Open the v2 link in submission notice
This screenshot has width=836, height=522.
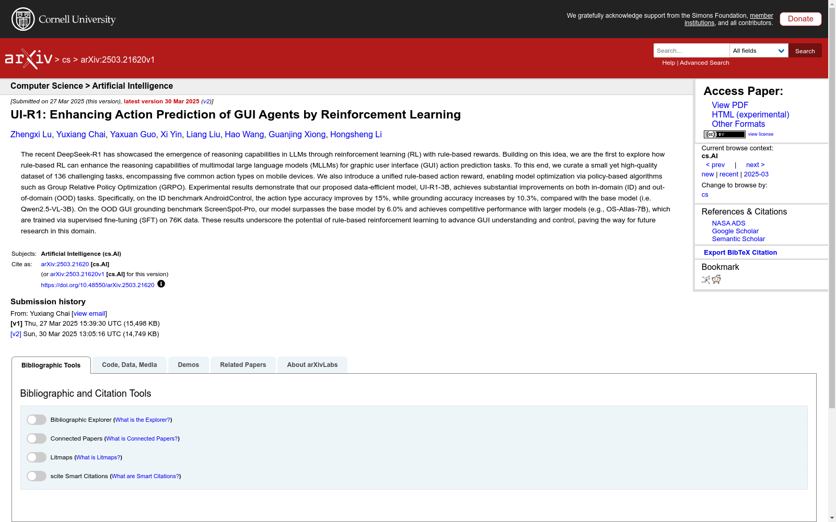click(206, 101)
